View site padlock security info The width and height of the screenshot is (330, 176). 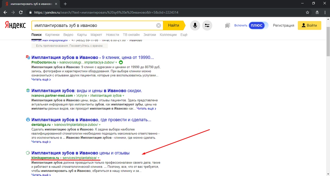click(x=30, y=12)
